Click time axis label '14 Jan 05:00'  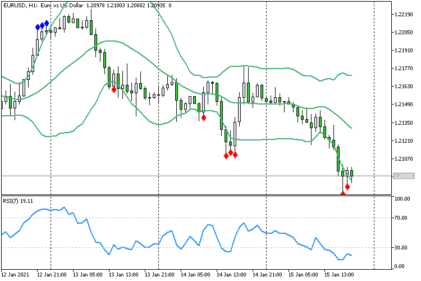click(x=195, y=275)
